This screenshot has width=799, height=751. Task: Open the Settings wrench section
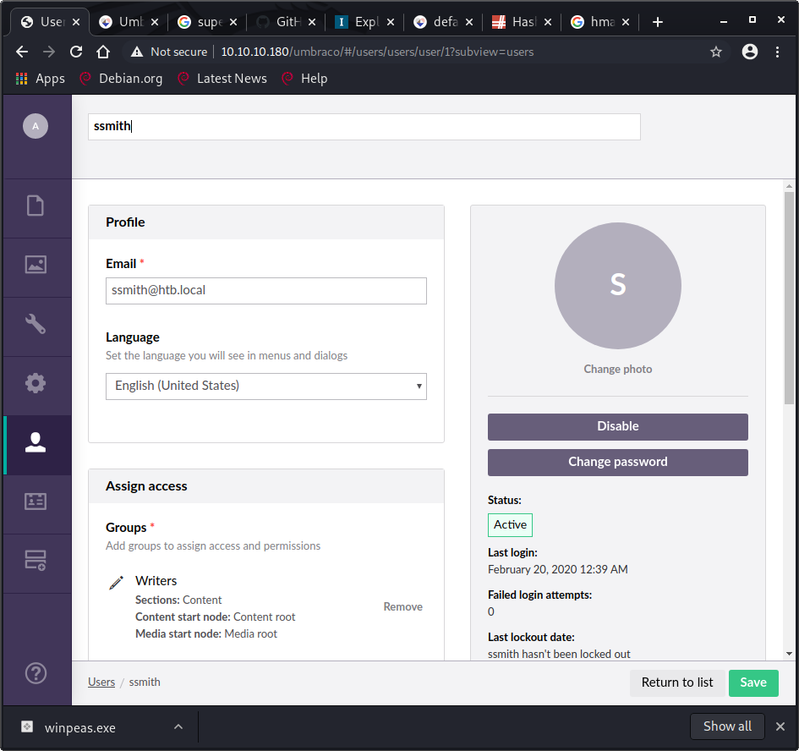point(36,324)
